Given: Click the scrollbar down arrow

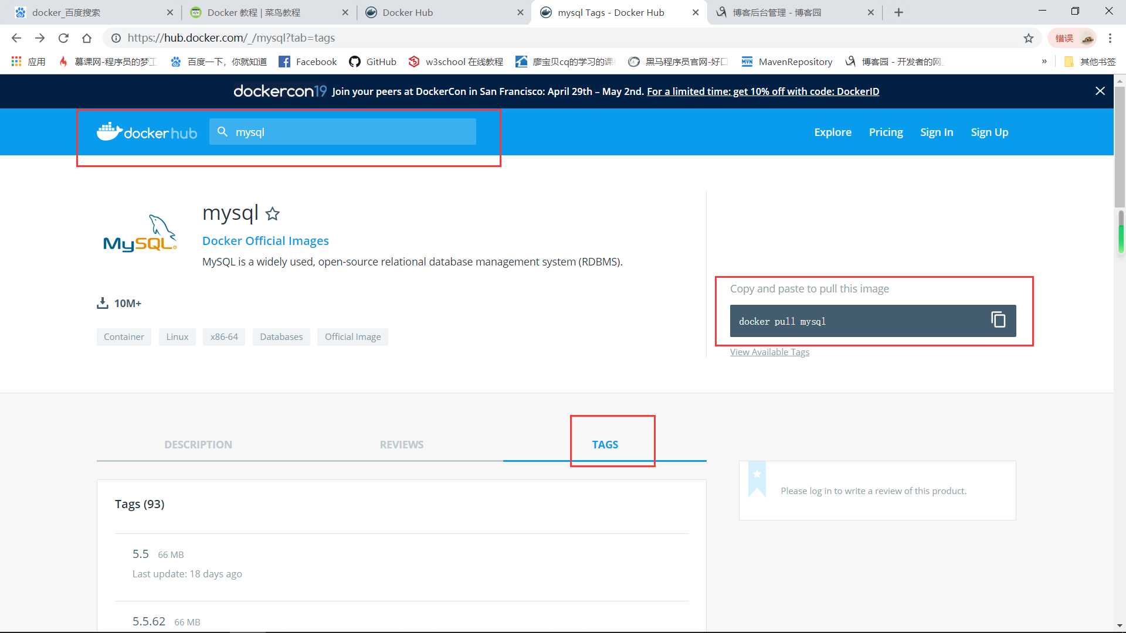Looking at the screenshot, I should 1120,627.
